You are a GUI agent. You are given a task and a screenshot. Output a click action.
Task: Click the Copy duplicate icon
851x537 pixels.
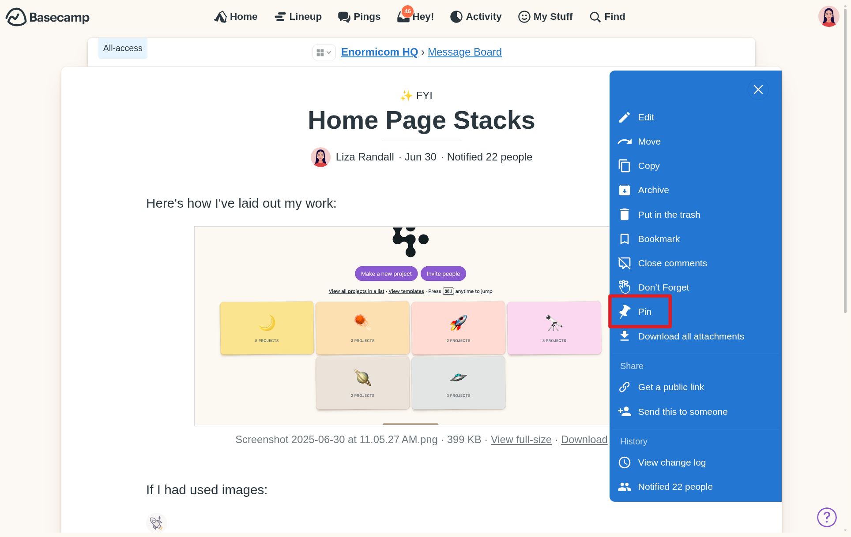624,166
